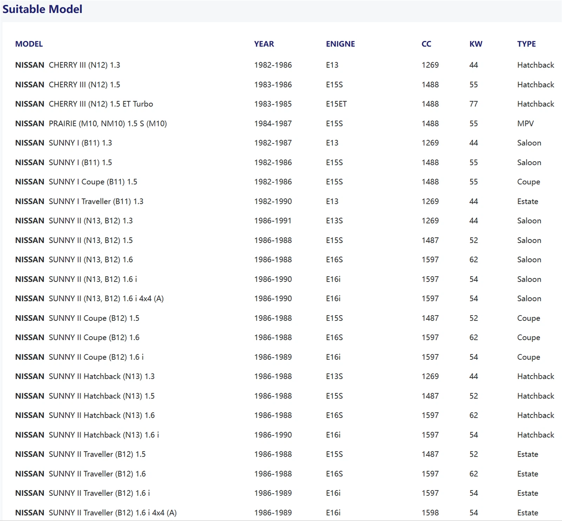Screen dimensions: 562x521
Task: Click the 1984-1987 year range
Action: [x=273, y=124]
